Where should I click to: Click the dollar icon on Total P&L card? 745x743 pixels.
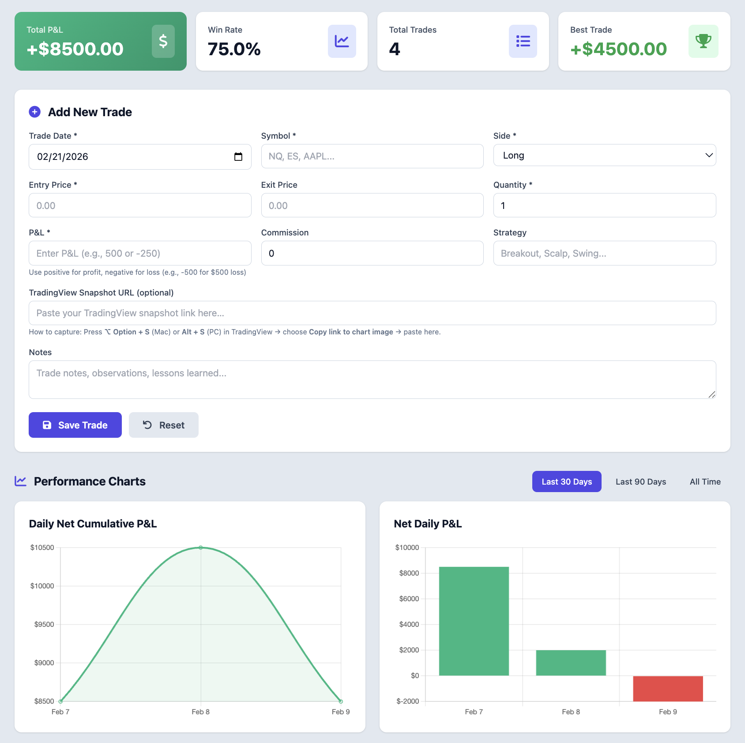(163, 41)
